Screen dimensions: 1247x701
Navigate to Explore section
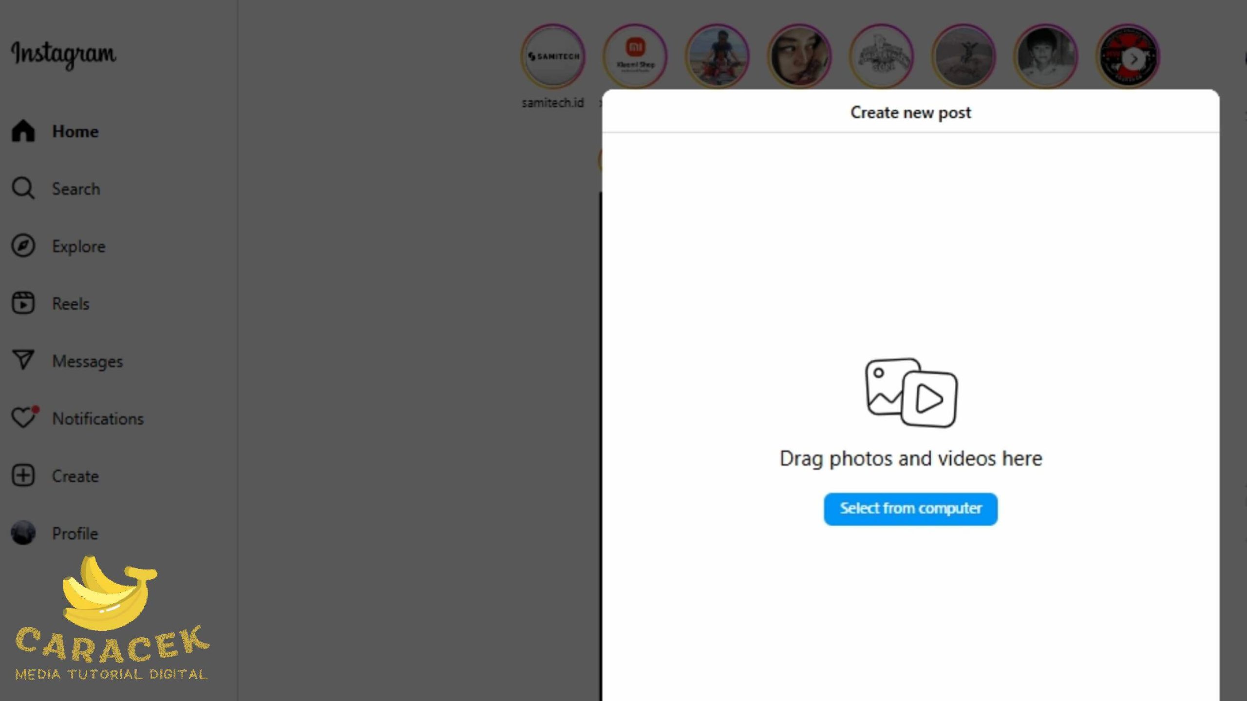point(78,246)
